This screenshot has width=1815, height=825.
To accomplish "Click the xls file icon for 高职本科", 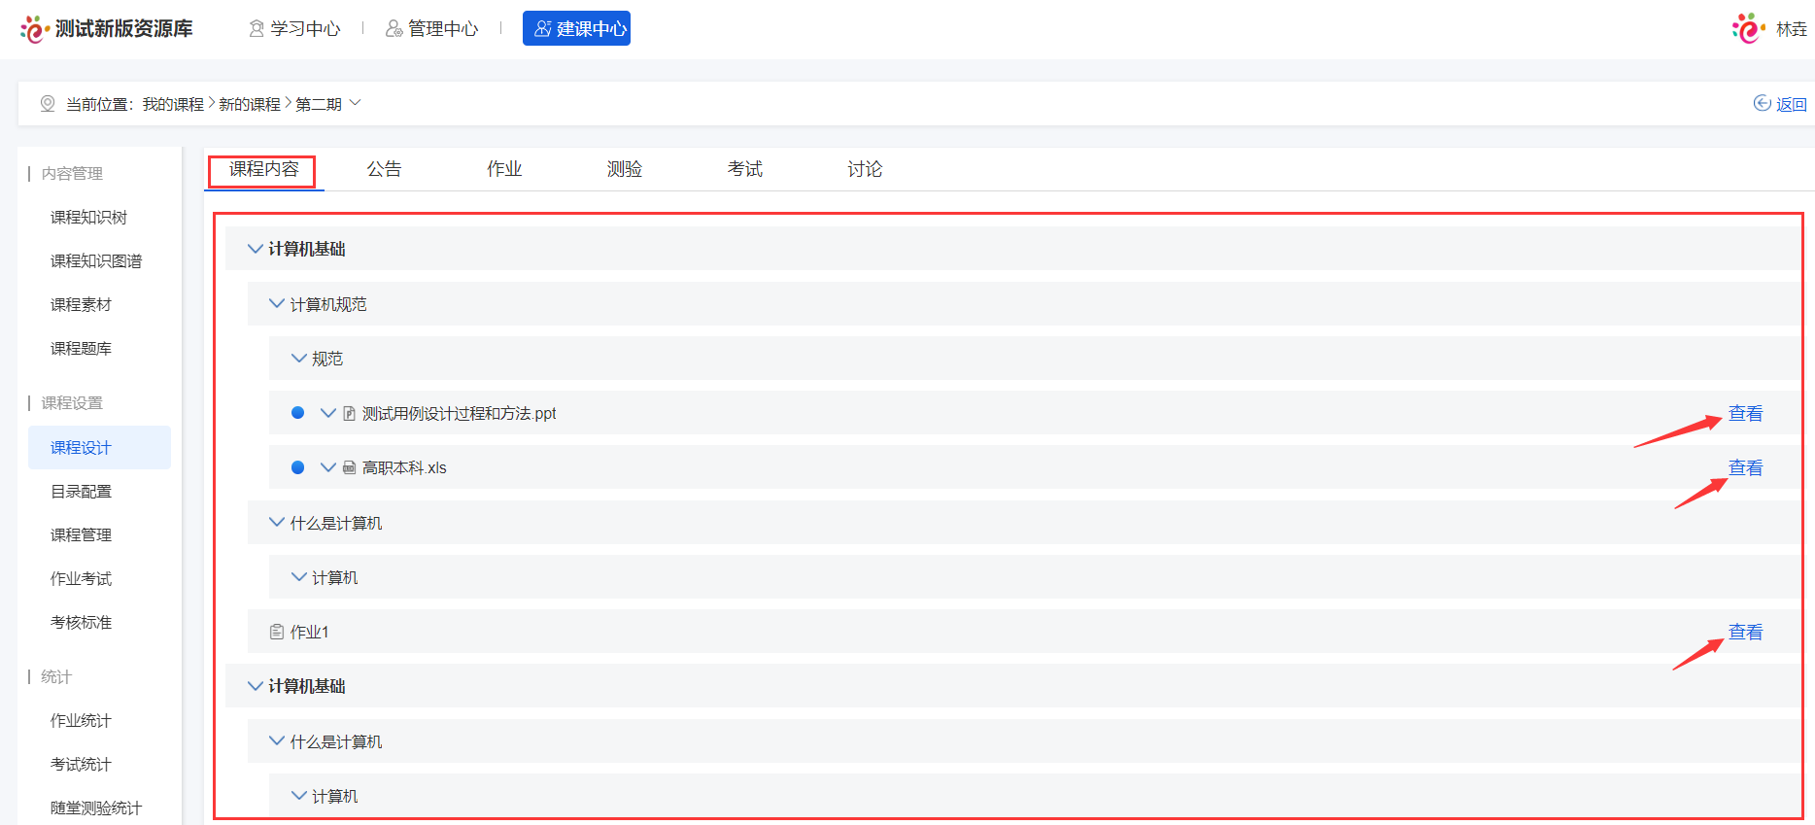I will [349, 468].
